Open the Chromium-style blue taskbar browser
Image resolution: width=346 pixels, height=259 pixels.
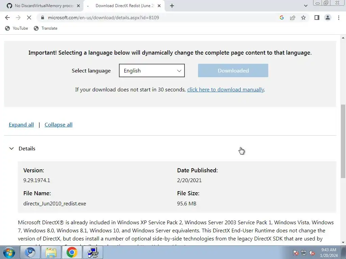click(x=30, y=252)
